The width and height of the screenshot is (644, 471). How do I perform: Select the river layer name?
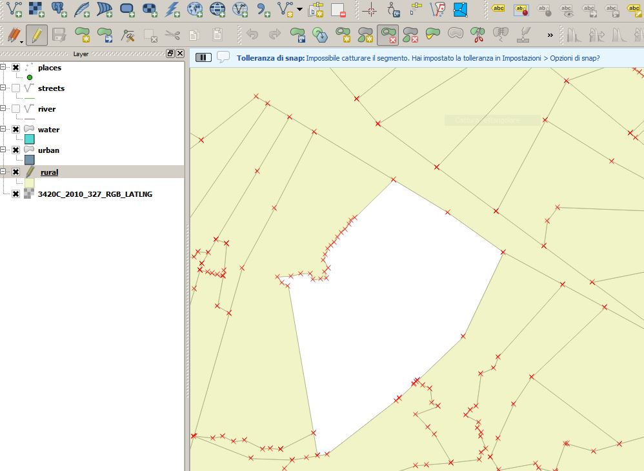tap(47, 109)
